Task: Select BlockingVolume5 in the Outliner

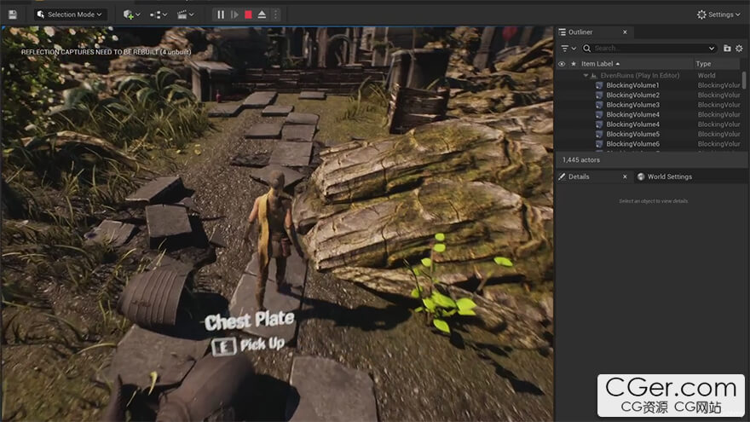Action: point(632,134)
